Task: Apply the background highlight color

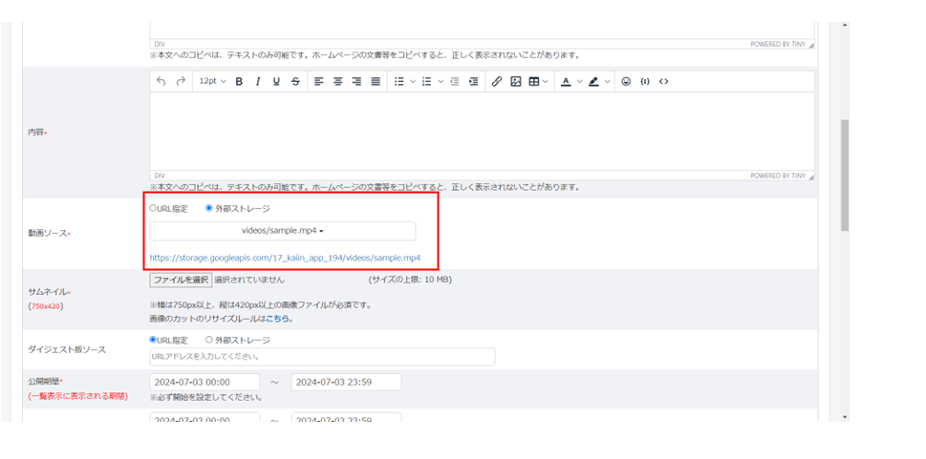Action: click(x=593, y=82)
